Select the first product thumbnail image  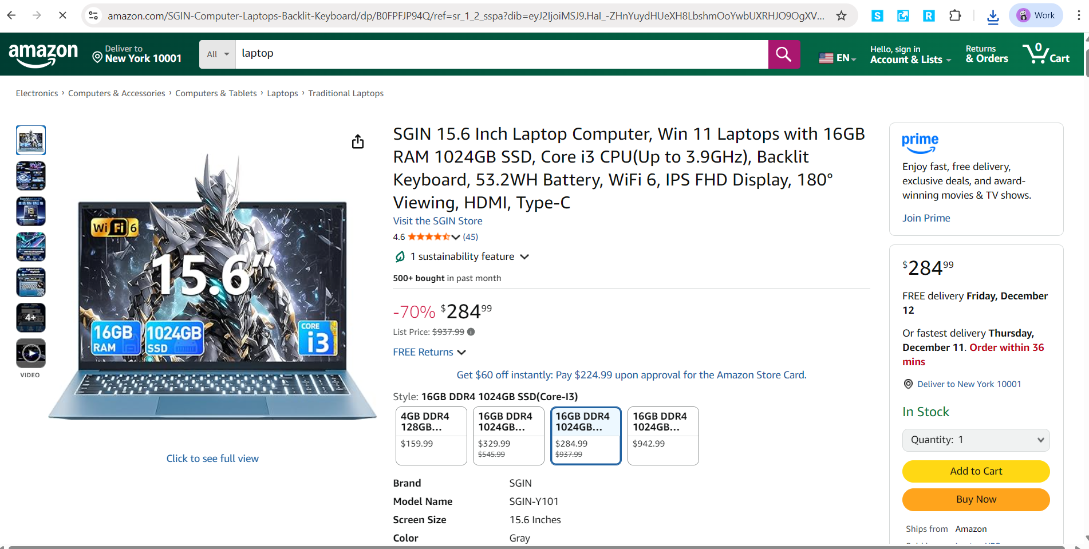tap(31, 140)
